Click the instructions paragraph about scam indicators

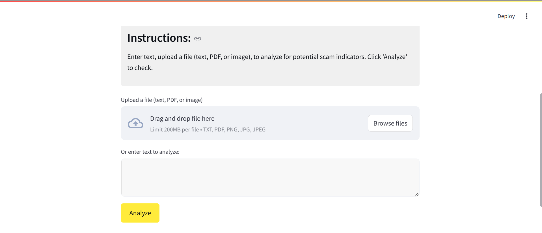(x=267, y=57)
